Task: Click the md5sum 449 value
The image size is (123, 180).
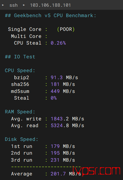Action: tap(55, 91)
